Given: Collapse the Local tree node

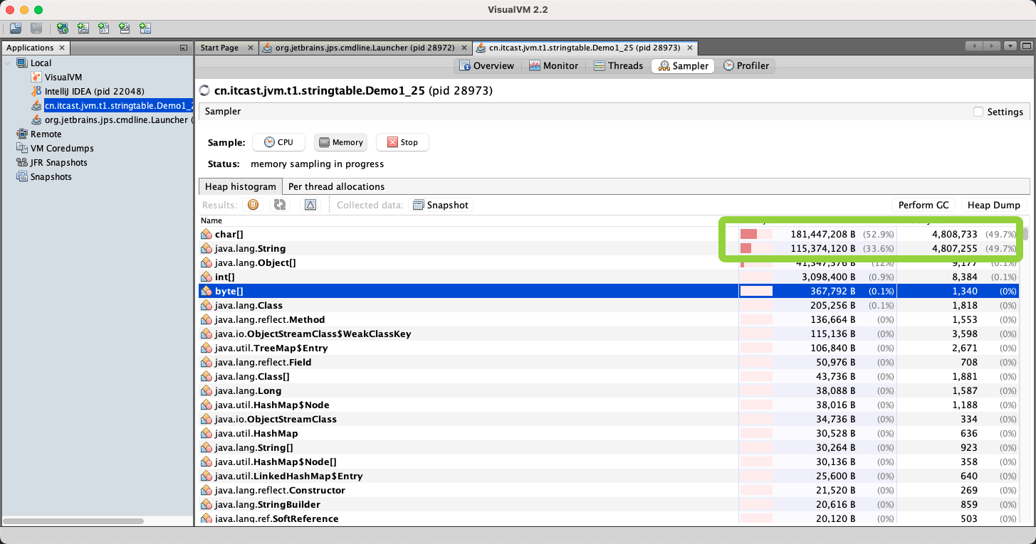Looking at the screenshot, I should pyautogui.click(x=9, y=63).
